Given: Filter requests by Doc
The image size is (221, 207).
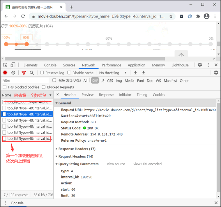Looking at the screenshot, I should tap(150, 80).
